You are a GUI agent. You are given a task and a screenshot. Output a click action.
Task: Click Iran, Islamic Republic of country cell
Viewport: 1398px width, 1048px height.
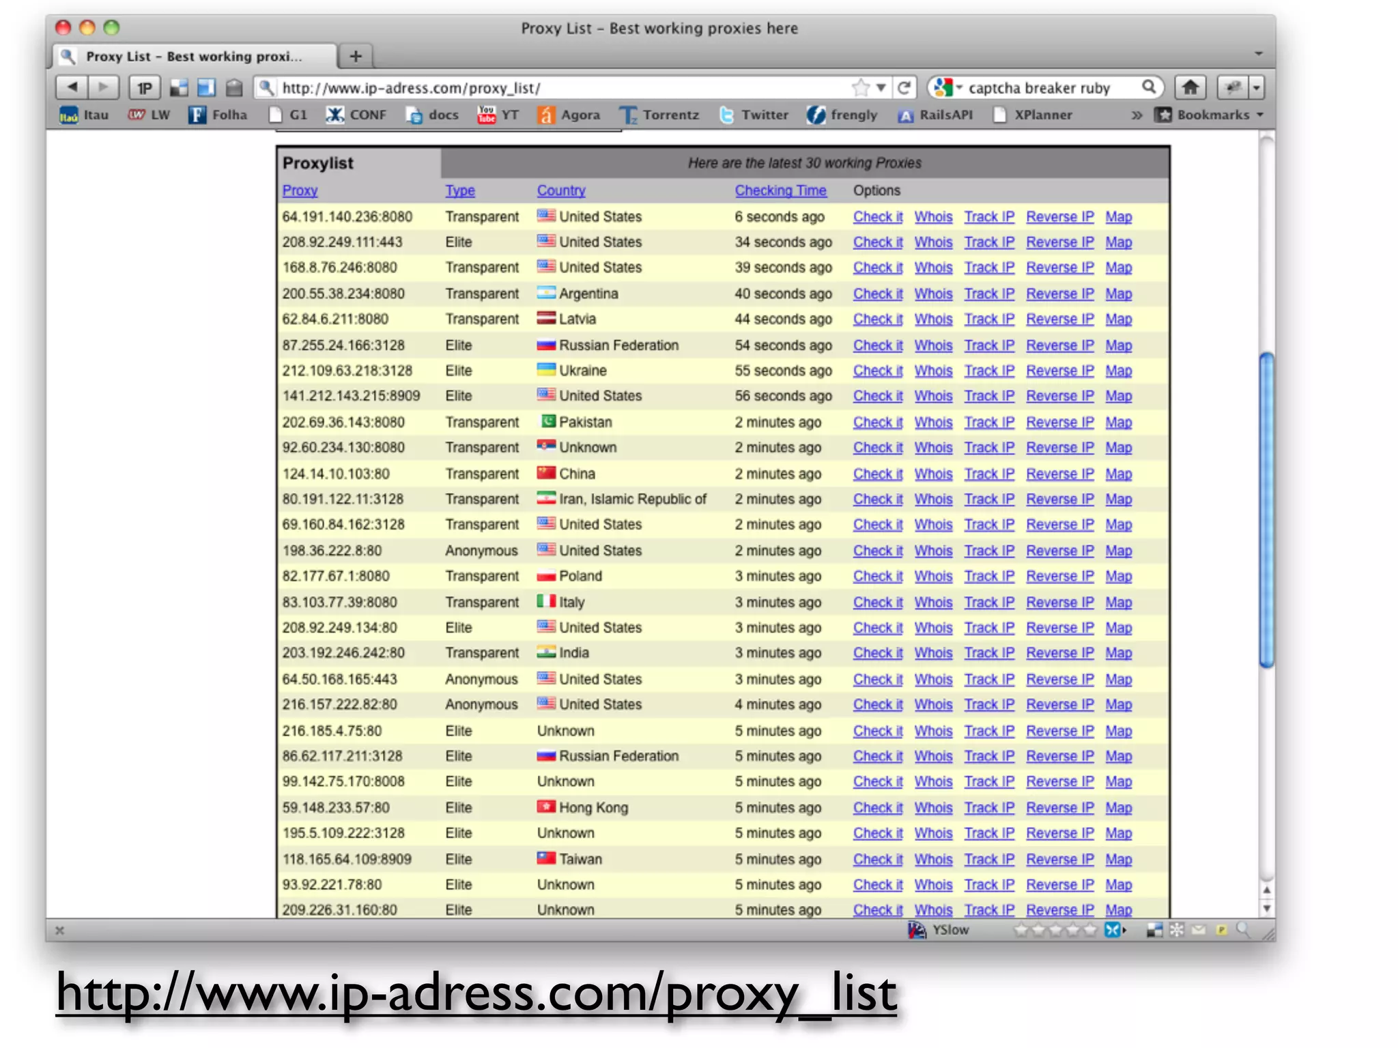pyautogui.click(x=622, y=499)
